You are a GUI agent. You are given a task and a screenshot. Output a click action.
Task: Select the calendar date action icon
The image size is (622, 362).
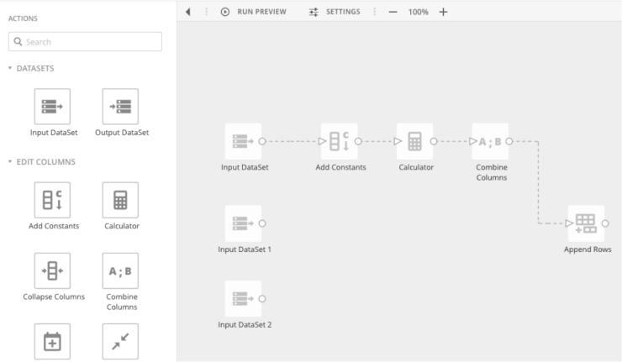pos(52,341)
